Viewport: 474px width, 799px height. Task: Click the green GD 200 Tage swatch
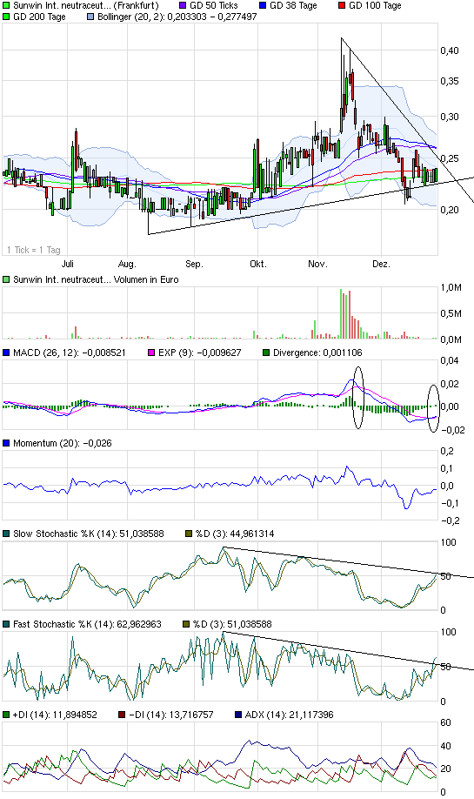click(x=6, y=17)
